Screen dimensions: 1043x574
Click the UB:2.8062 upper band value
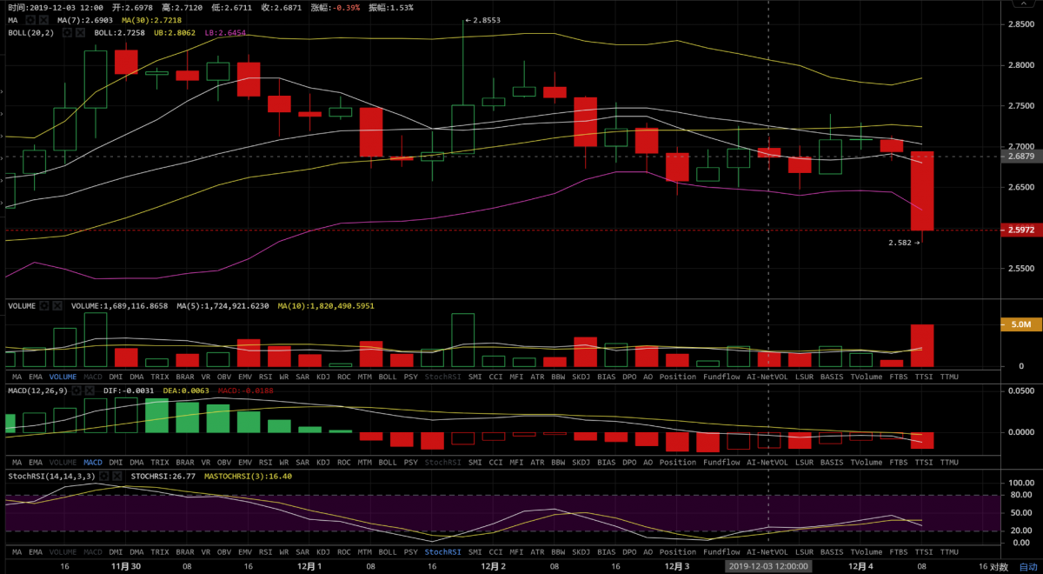pos(174,33)
